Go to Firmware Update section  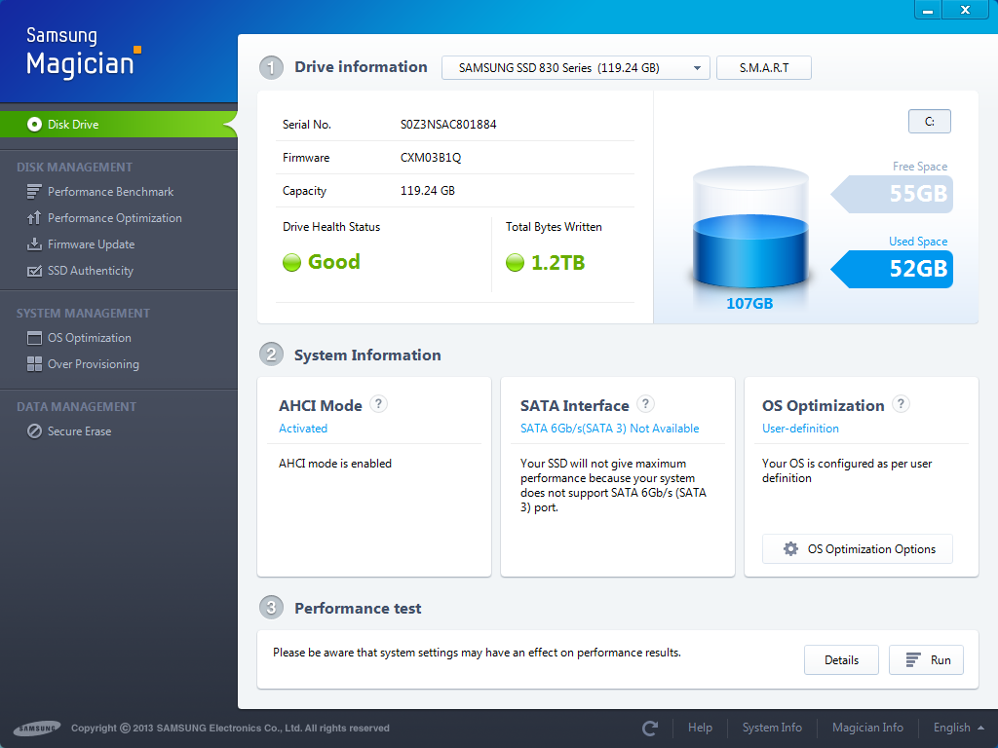point(91,244)
